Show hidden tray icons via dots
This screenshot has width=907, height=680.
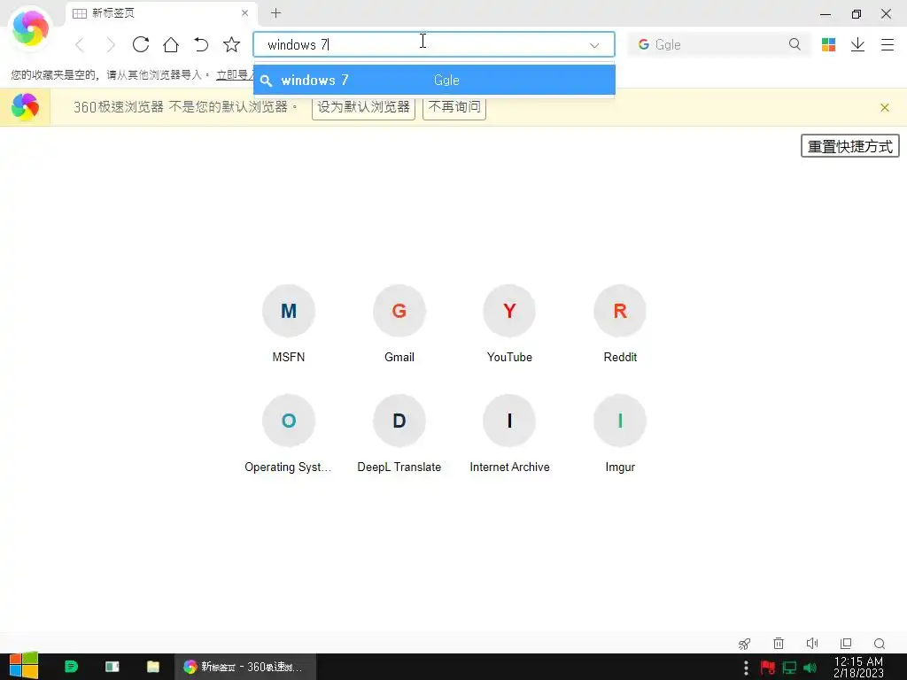(746, 668)
